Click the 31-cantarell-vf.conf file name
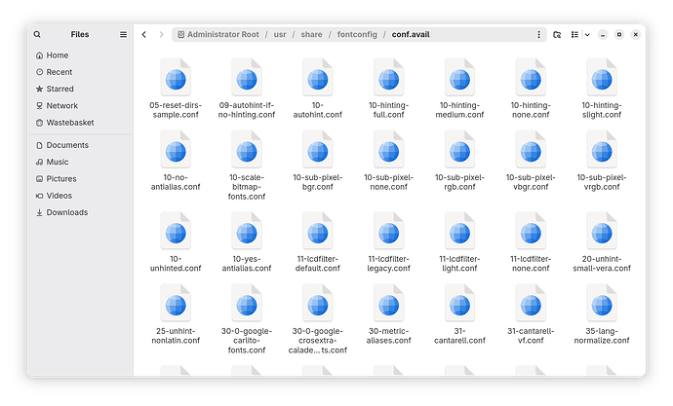The image size is (673, 406). pos(531,336)
